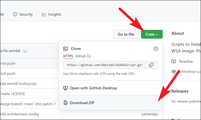Expand the commit message ellipsis button
The width and height of the screenshot is (201, 120).
click(25, 51)
